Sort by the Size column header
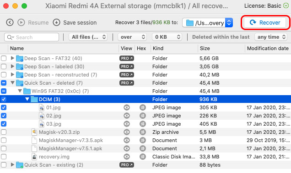Image resolution: width=291 pixels, height=173 pixels. (x=205, y=48)
